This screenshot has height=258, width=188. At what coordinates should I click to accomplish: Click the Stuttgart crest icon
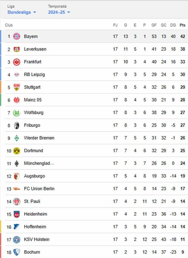pos(16,87)
